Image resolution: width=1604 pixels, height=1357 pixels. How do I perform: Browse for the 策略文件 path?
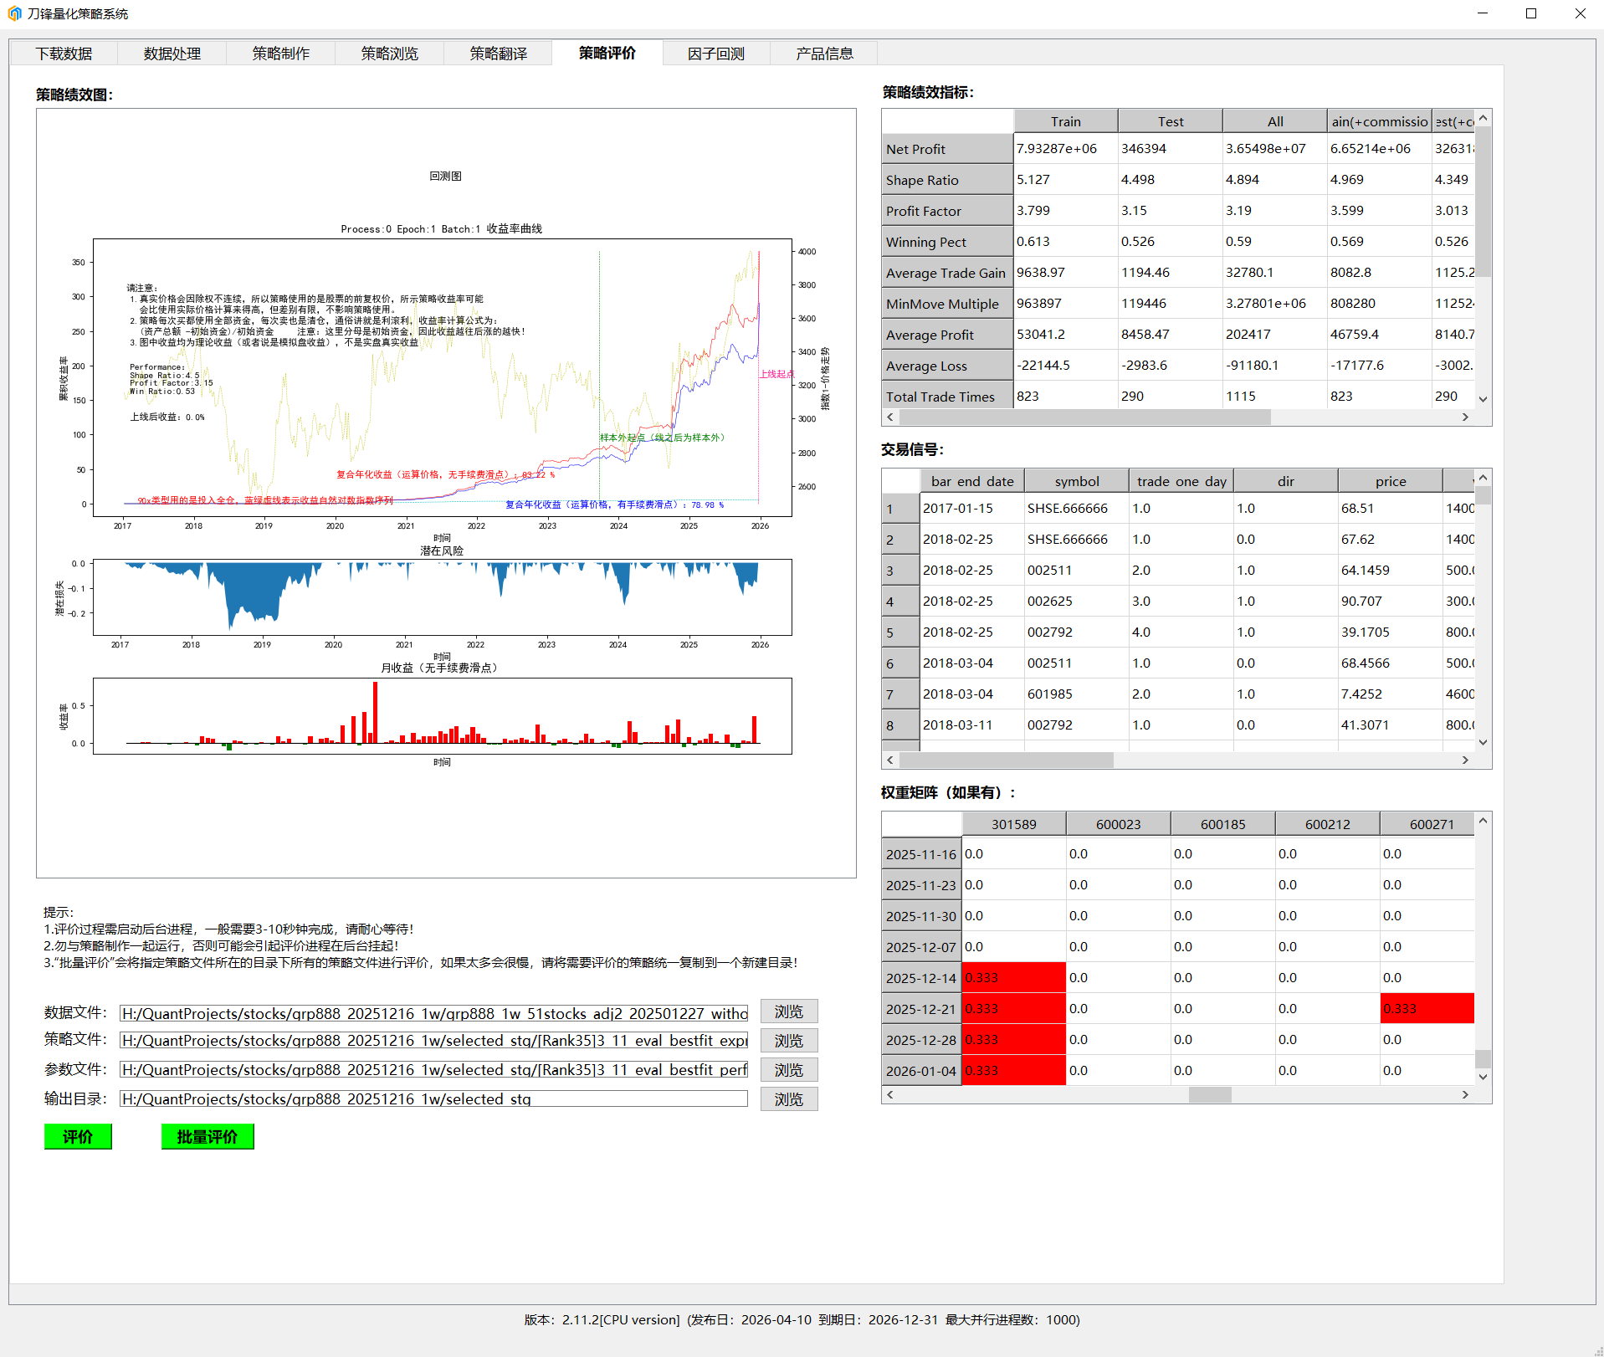click(x=788, y=1041)
